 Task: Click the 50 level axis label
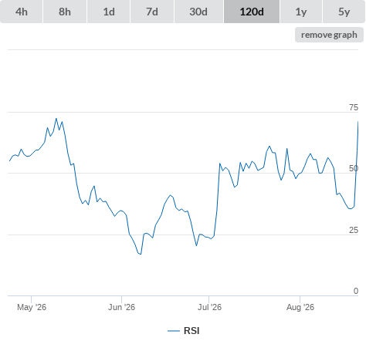354,168
